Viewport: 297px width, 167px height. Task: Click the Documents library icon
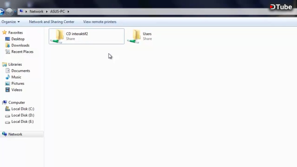7,71
